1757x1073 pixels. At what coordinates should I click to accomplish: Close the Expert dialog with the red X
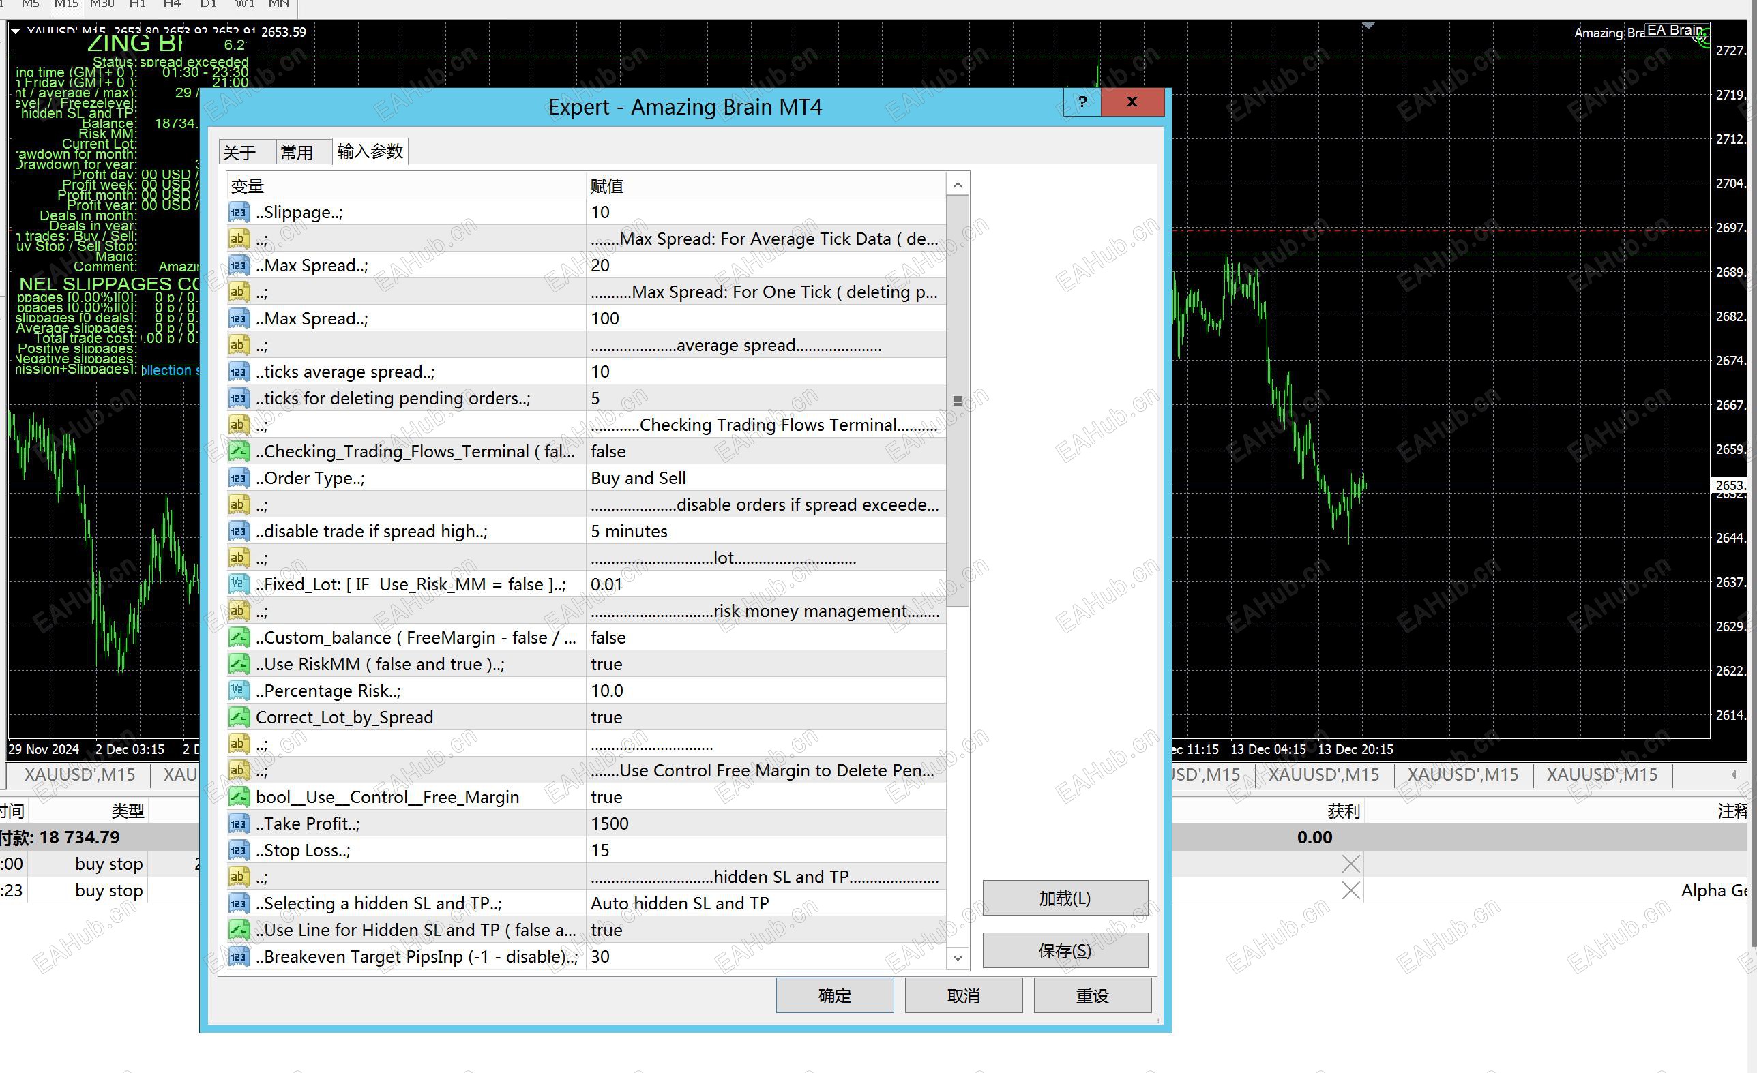tap(1132, 102)
